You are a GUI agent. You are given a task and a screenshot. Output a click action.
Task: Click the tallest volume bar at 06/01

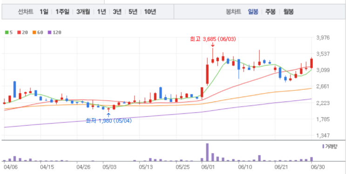[x=207, y=153]
